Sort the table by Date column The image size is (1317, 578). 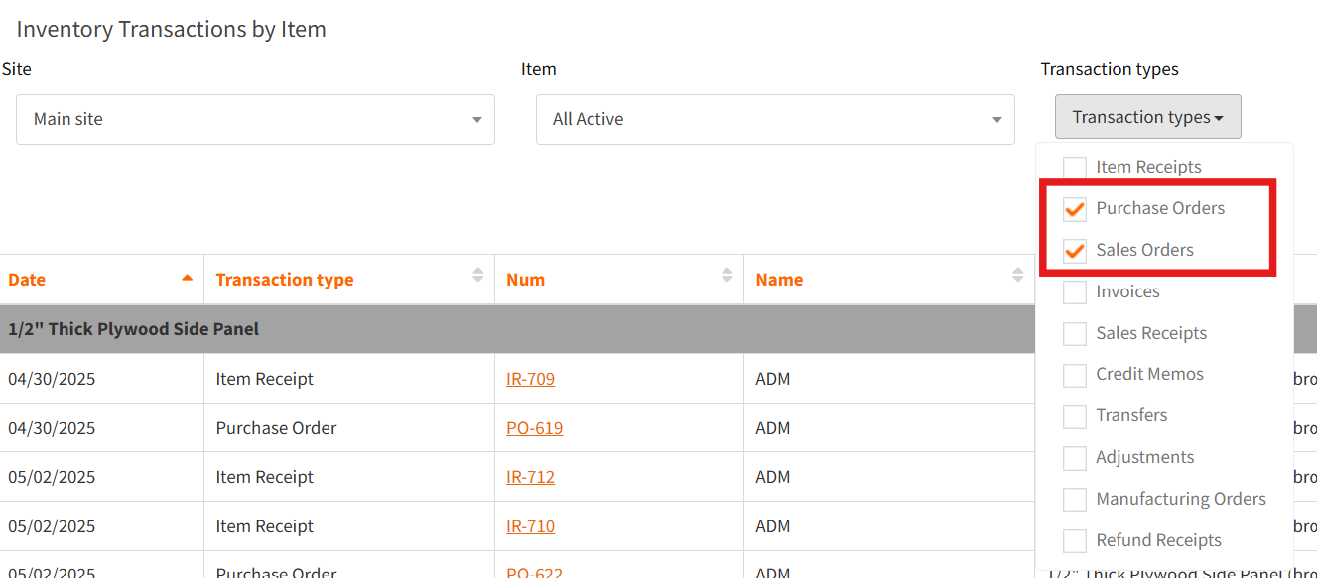click(101, 280)
